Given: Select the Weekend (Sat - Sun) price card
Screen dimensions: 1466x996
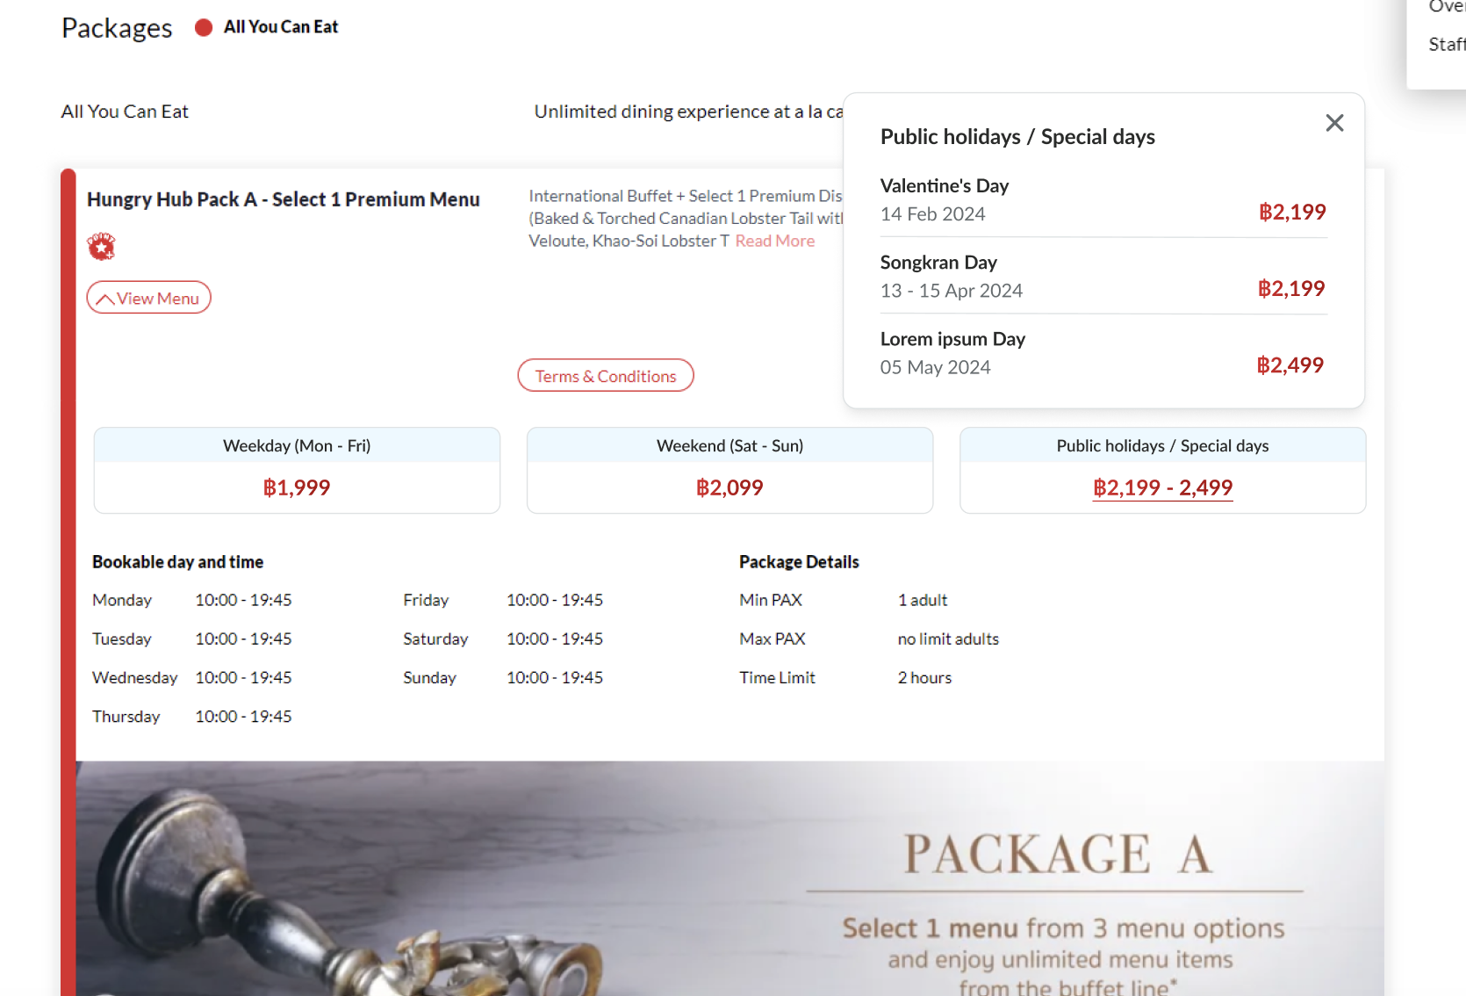Looking at the screenshot, I should click(729, 470).
